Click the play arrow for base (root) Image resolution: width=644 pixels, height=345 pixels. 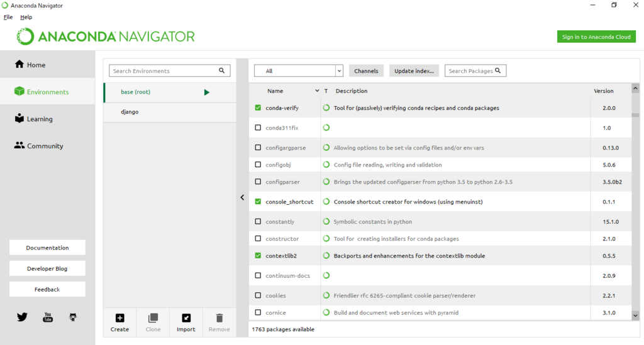[206, 92]
